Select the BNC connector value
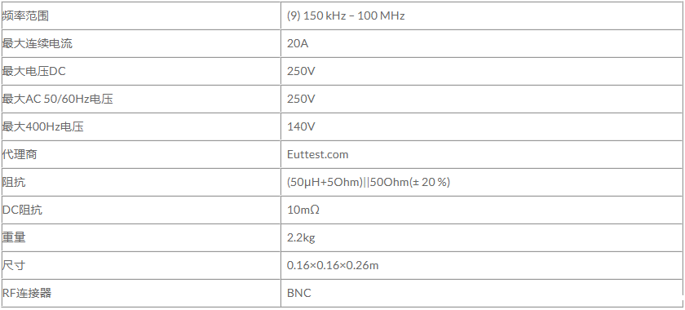Image resolution: width=685 pixels, height=310 pixels. coord(298,293)
